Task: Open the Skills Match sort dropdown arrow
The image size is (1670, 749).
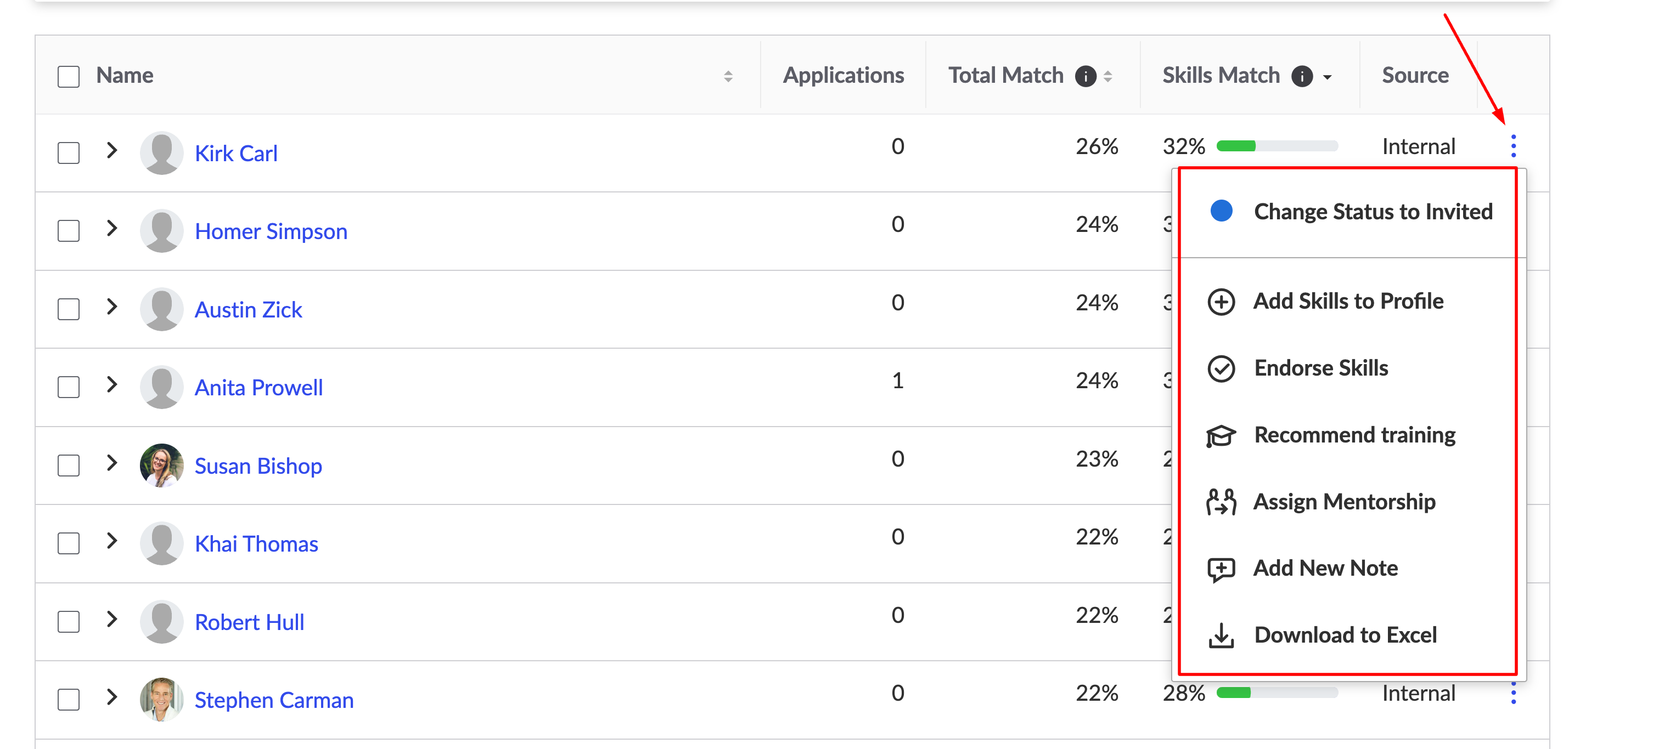Action: [1327, 77]
